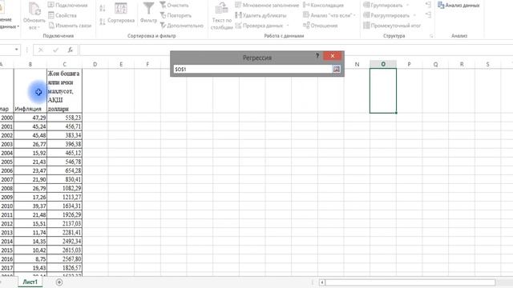The width and height of the screenshot is (513, 288).
Task: Switch to the Лист1 sheet tab
Action: (x=30, y=282)
